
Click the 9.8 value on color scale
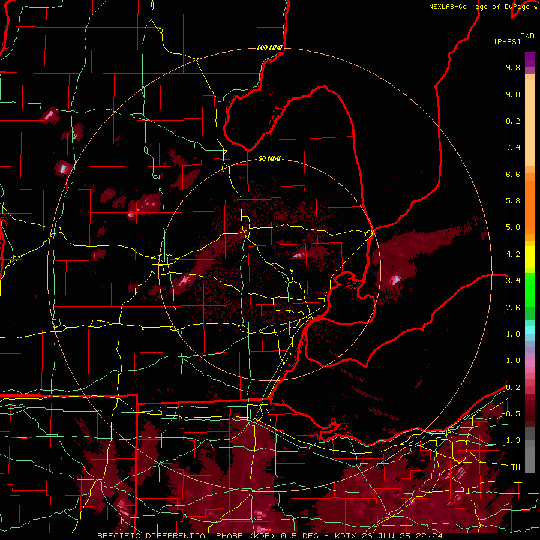click(x=513, y=67)
